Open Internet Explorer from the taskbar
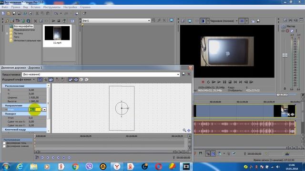 (20, 166)
